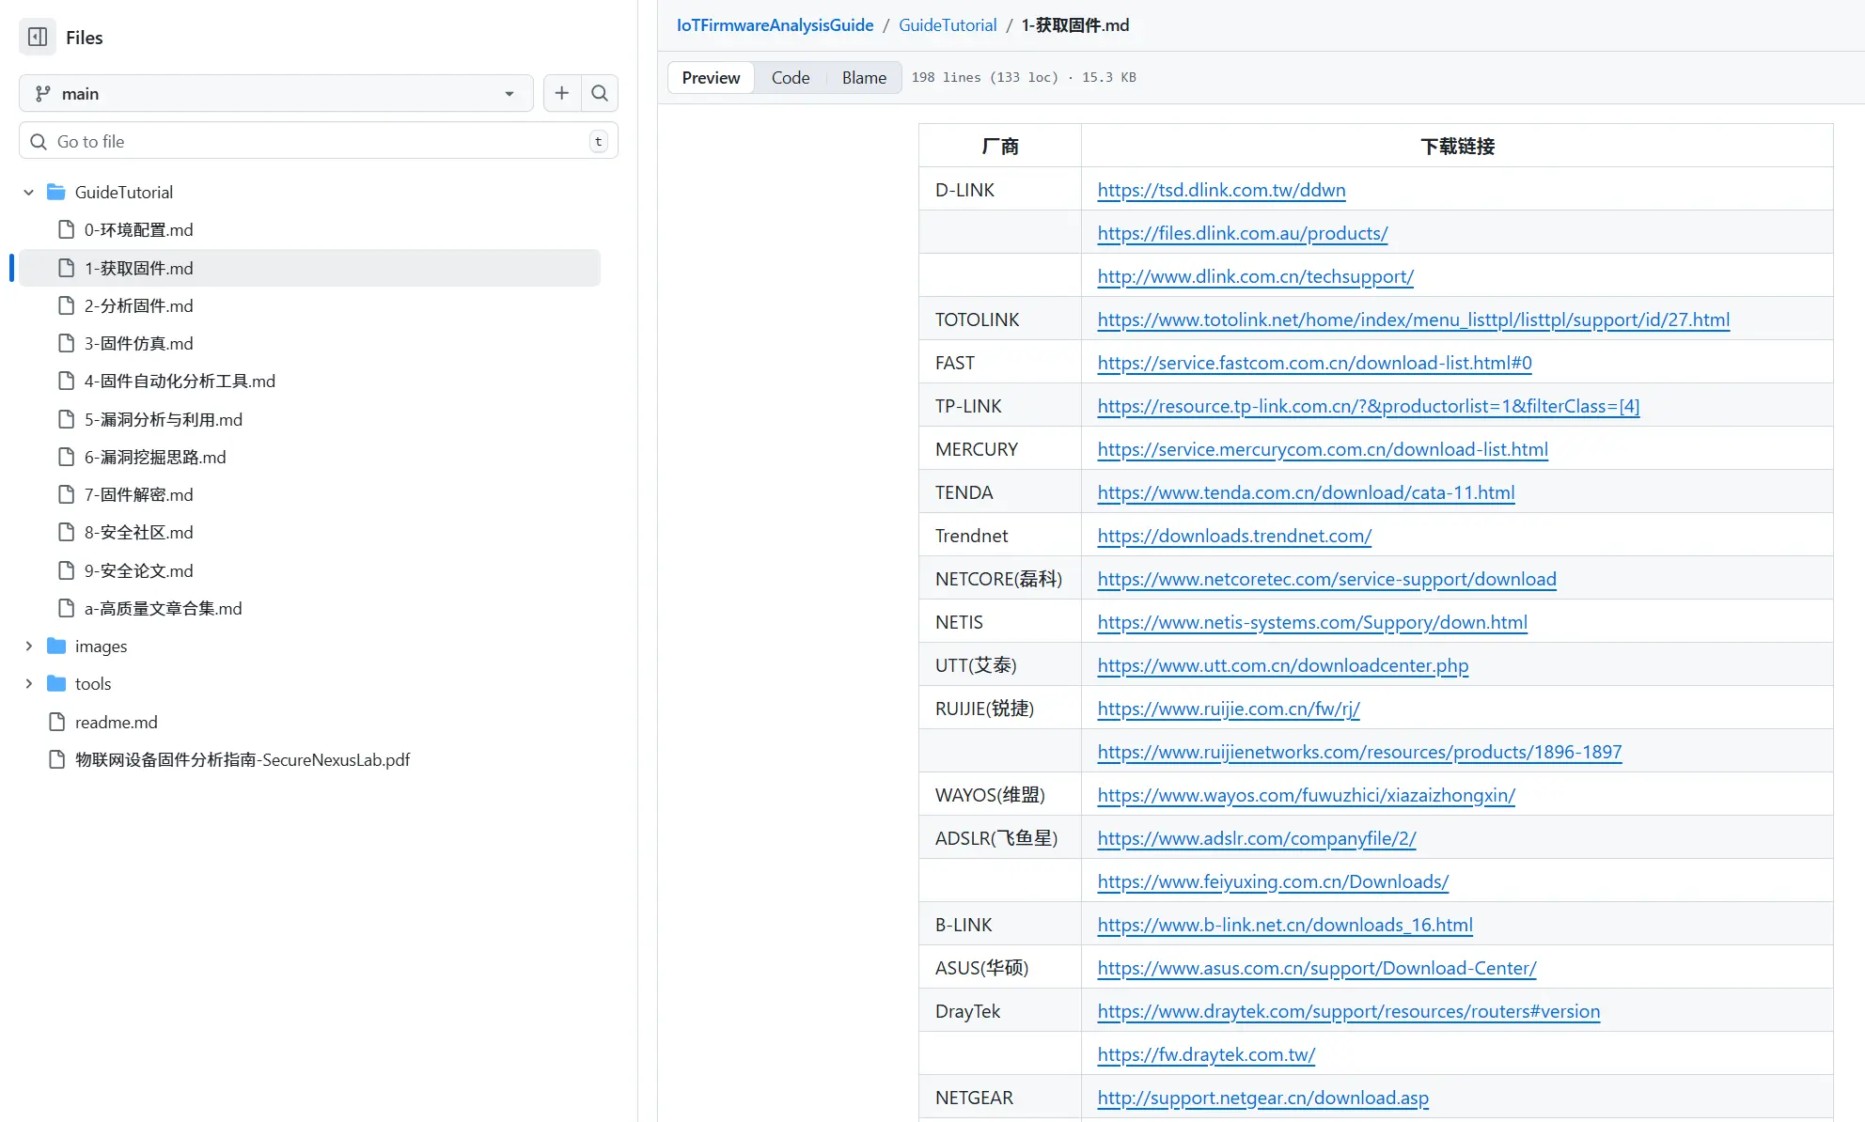Click the GuideTutorial folder icon
The height and width of the screenshot is (1122, 1865).
click(x=56, y=193)
